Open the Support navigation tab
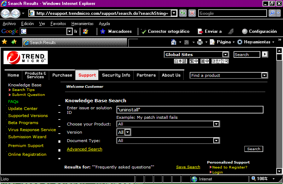 87,75
